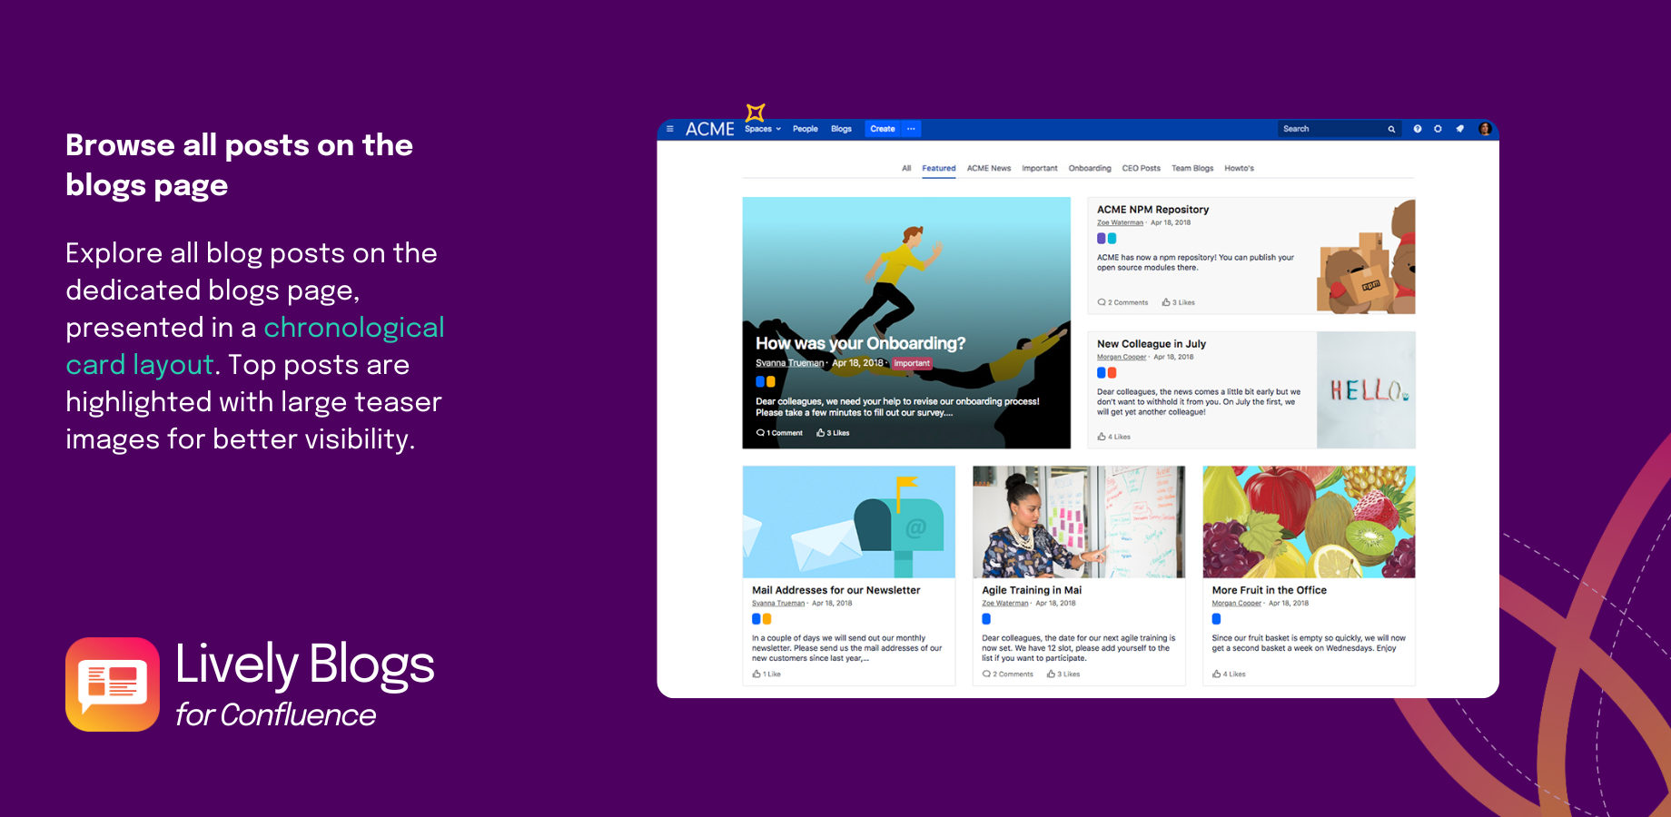The width and height of the screenshot is (1671, 817).
Task: Open the settings gear icon
Action: pos(1439,129)
